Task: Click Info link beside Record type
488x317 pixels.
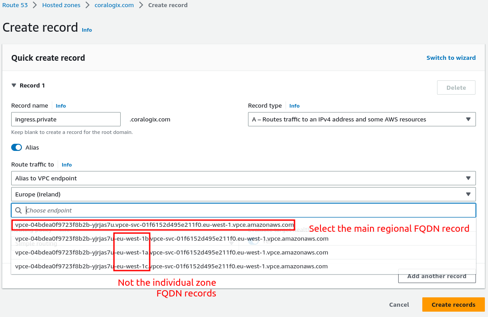Action: pyautogui.click(x=294, y=106)
